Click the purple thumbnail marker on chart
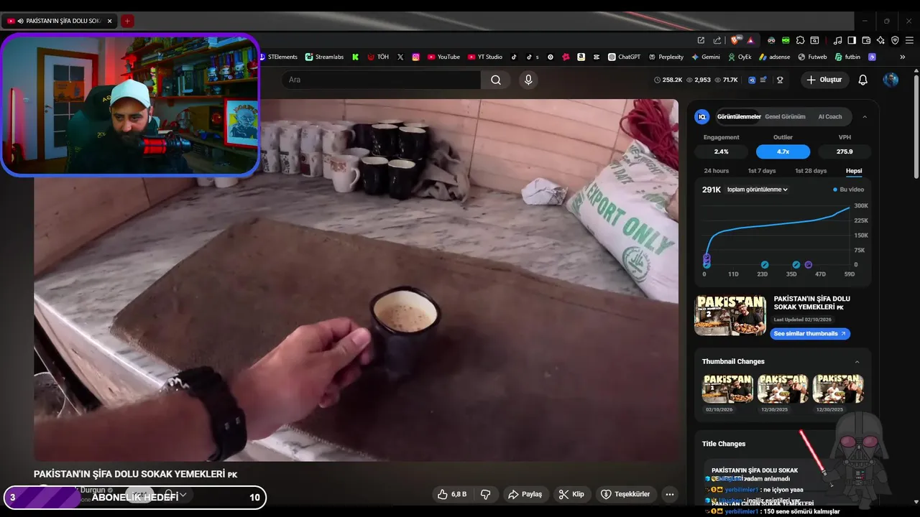Screen dimensions: 920x517 click(x=809, y=265)
